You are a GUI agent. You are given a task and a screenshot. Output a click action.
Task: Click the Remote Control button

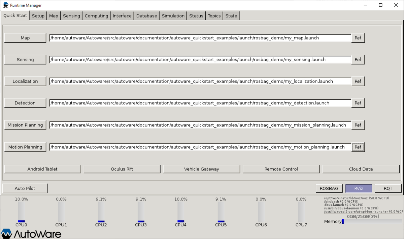pos(281,169)
